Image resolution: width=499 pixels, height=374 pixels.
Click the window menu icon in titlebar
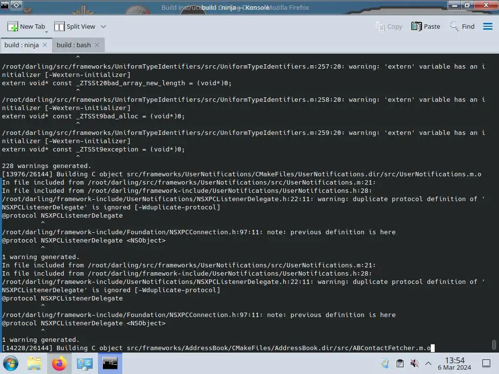(x=4, y=5)
